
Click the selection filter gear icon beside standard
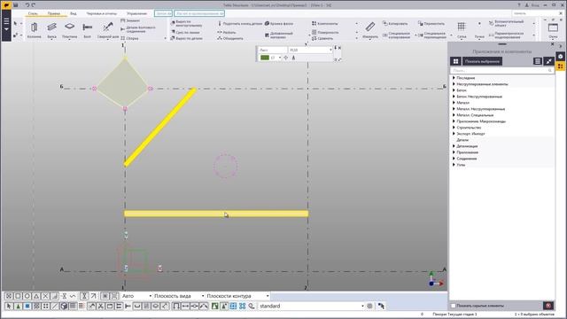(x=369, y=306)
